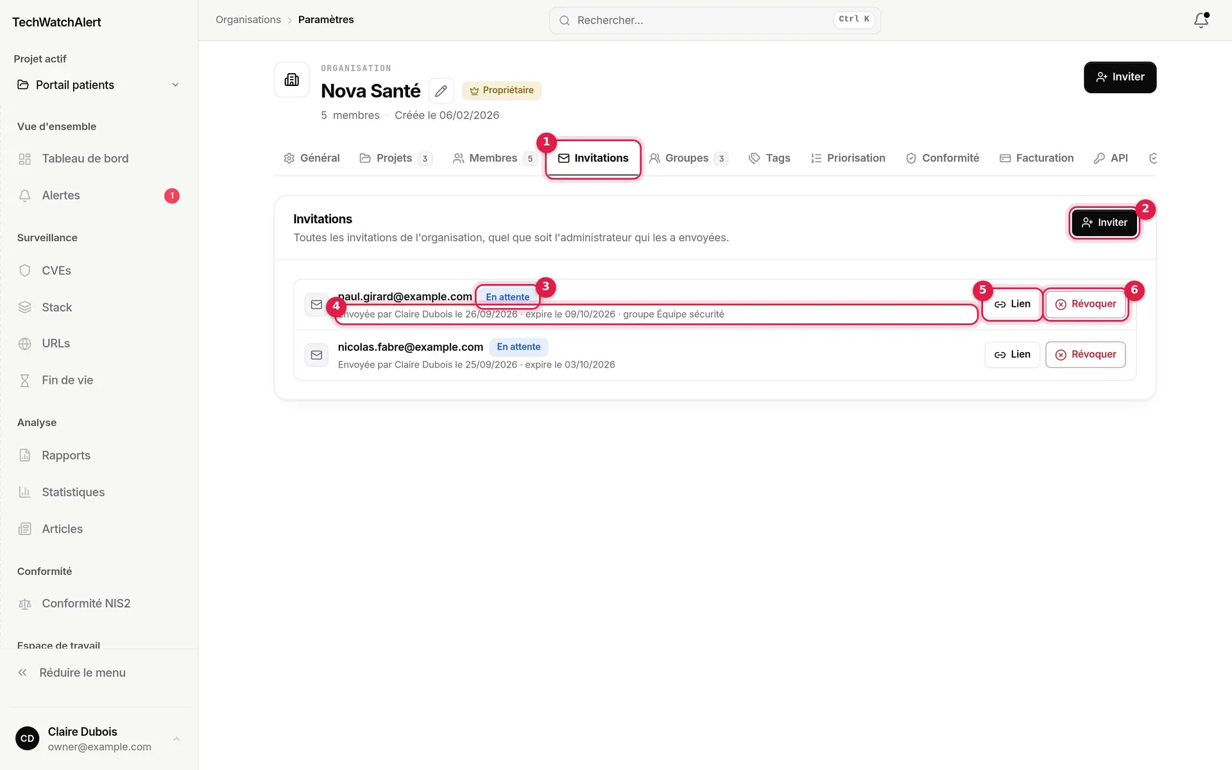
Task: Revoke nicolas.fabre@example.com invitation
Action: [x=1086, y=355]
